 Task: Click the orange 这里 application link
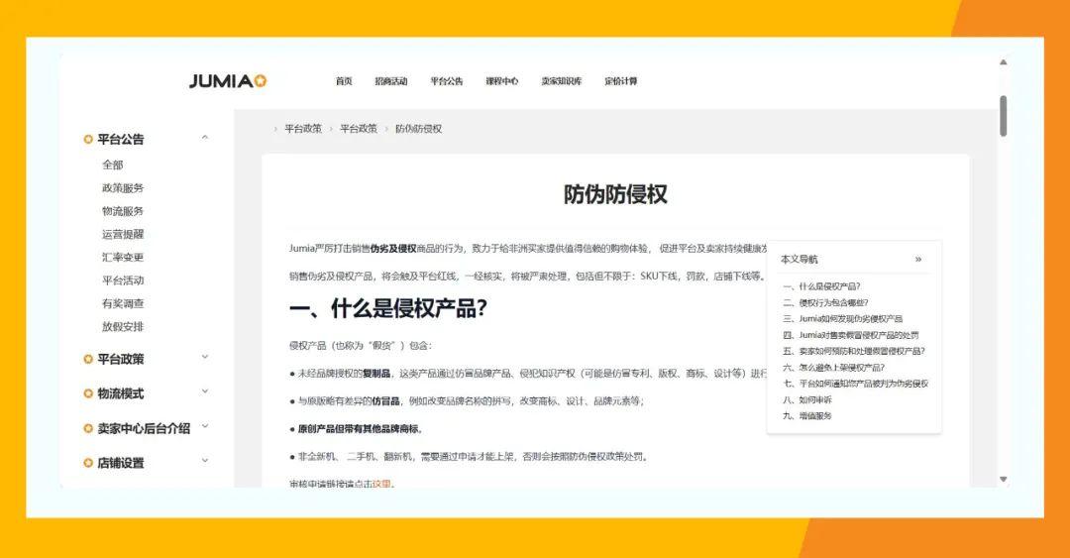pyautogui.click(x=381, y=484)
